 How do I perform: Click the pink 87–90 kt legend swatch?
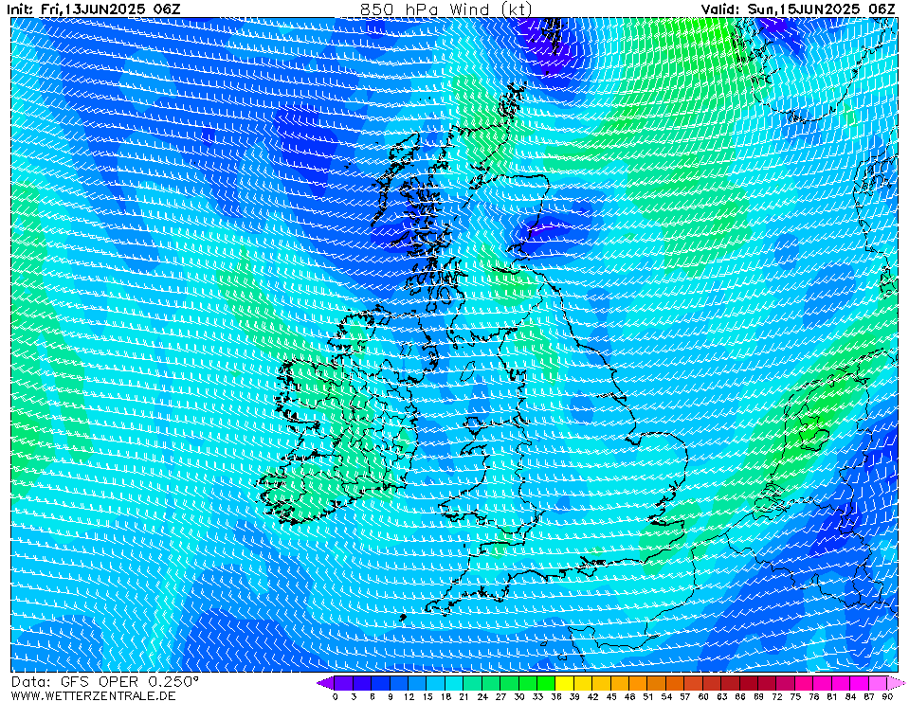point(878,683)
